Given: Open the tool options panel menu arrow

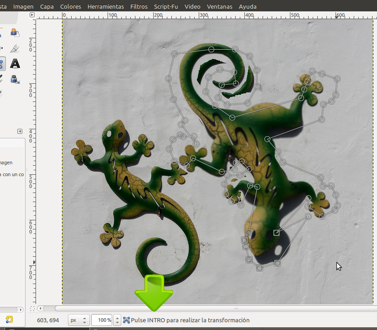Looking at the screenshot, I should click(20, 131).
